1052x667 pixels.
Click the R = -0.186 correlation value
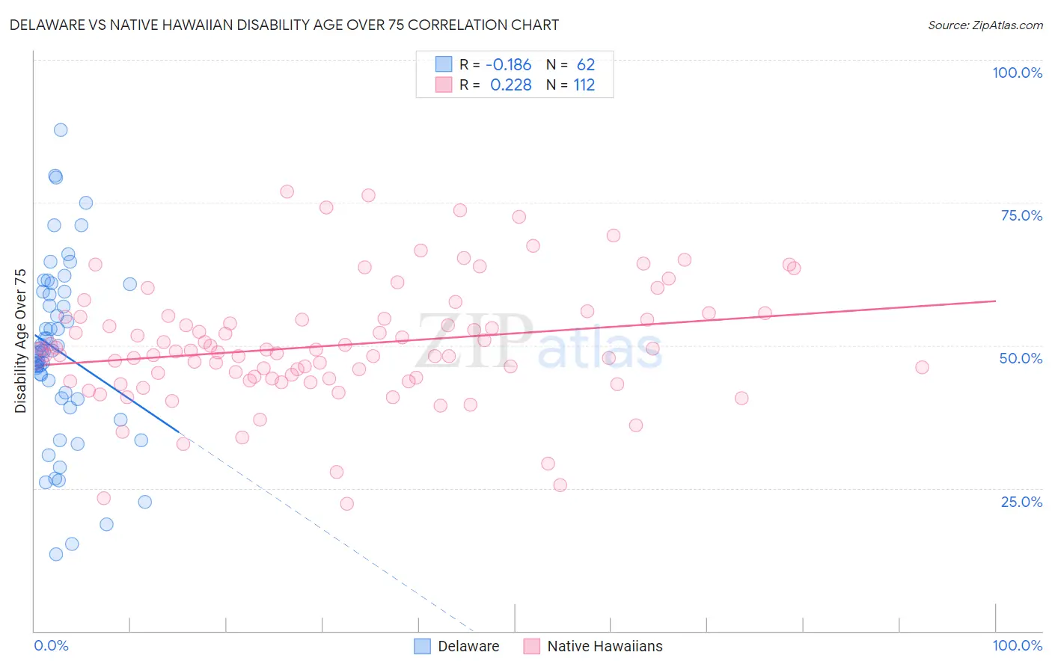495,64
